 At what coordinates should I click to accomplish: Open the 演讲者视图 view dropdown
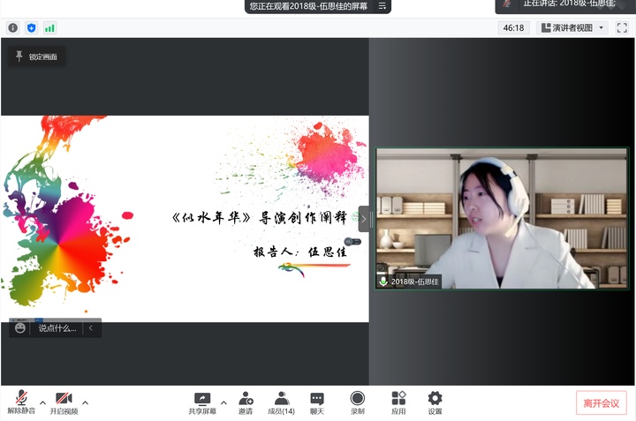572,27
